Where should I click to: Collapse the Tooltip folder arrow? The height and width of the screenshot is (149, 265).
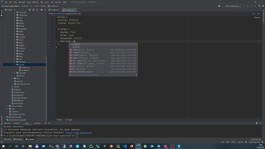coord(15,65)
